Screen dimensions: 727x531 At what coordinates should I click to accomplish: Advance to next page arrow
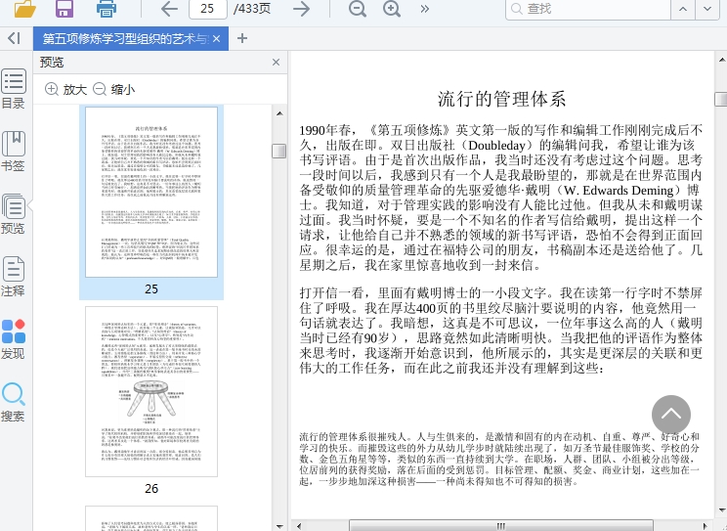pos(302,9)
